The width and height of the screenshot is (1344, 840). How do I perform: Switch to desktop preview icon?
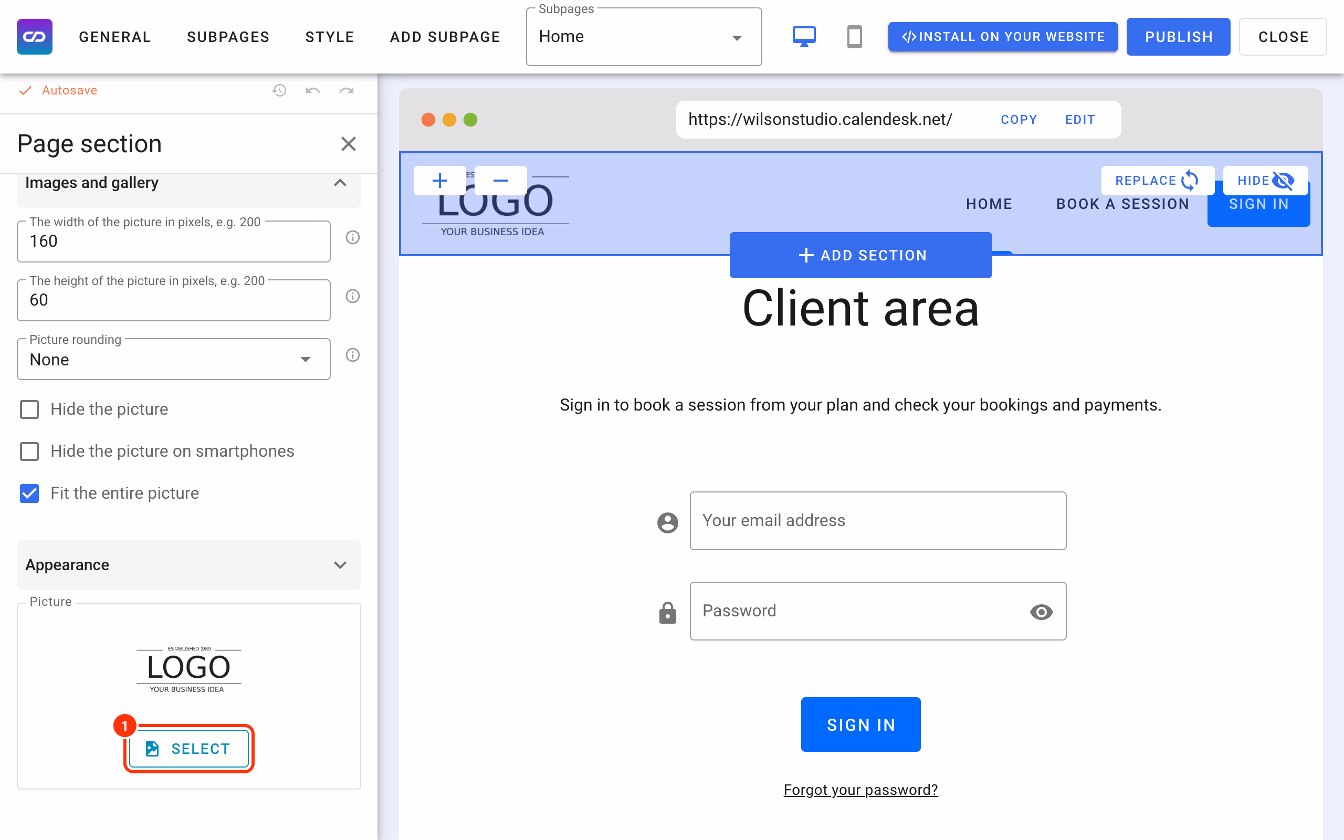(x=804, y=37)
